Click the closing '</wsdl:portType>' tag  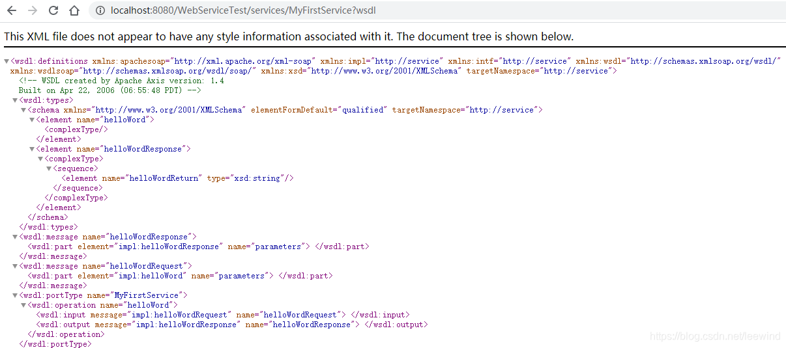(x=55, y=344)
